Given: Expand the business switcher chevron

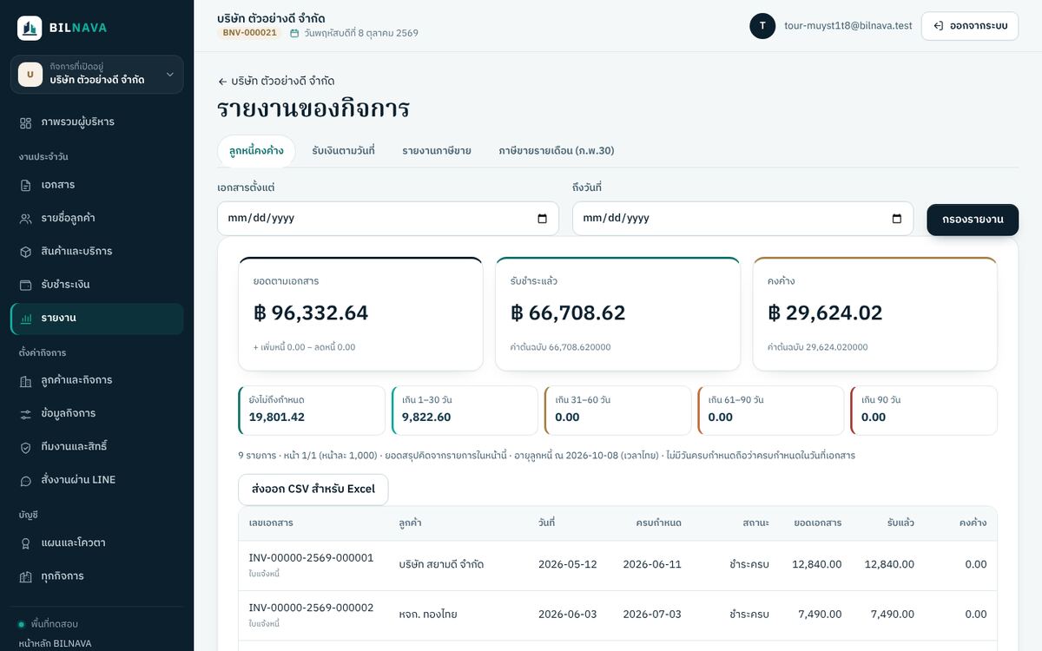Looking at the screenshot, I should click(170, 75).
